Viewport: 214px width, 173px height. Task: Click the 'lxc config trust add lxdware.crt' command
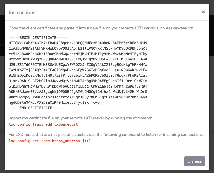click(x=43, y=124)
